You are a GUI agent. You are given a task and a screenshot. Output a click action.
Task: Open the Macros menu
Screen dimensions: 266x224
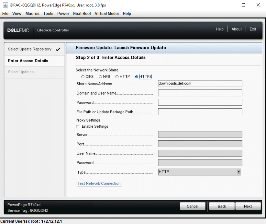(x=32, y=14)
